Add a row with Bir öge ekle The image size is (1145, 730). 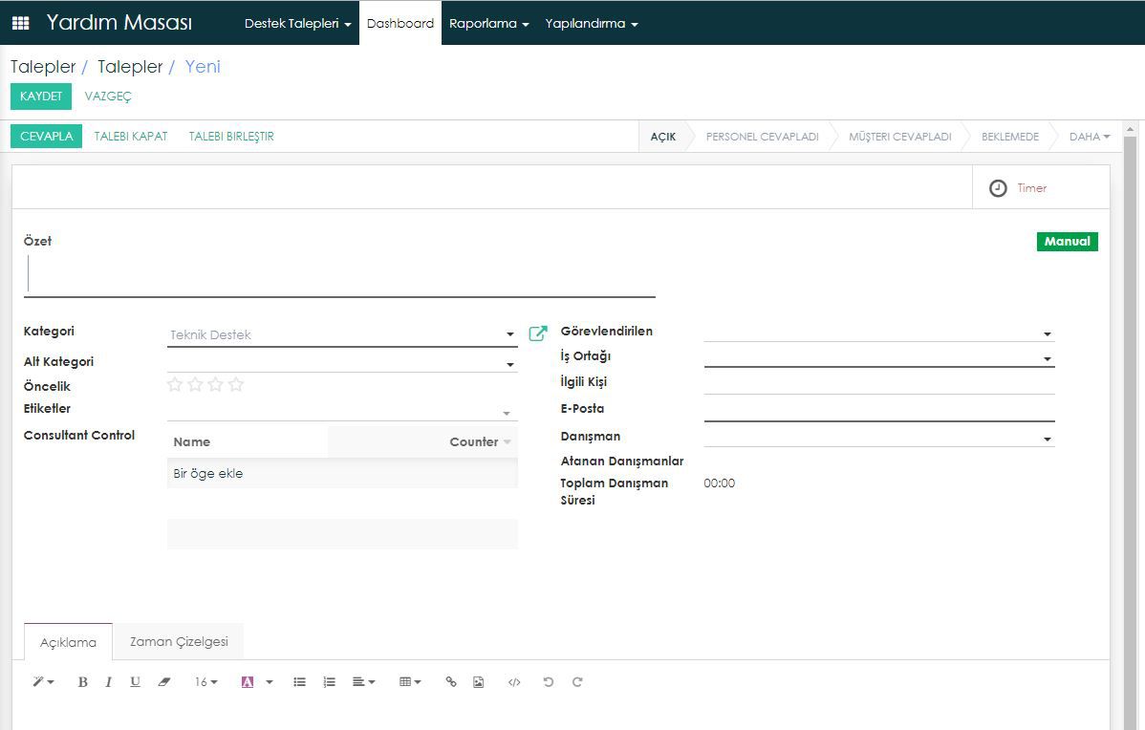pyautogui.click(x=208, y=473)
